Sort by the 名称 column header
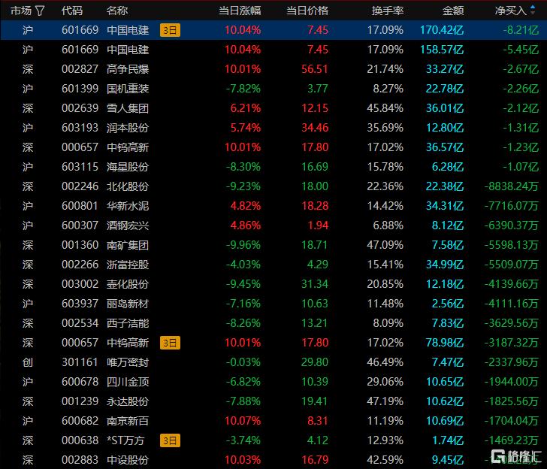 click(117, 11)
